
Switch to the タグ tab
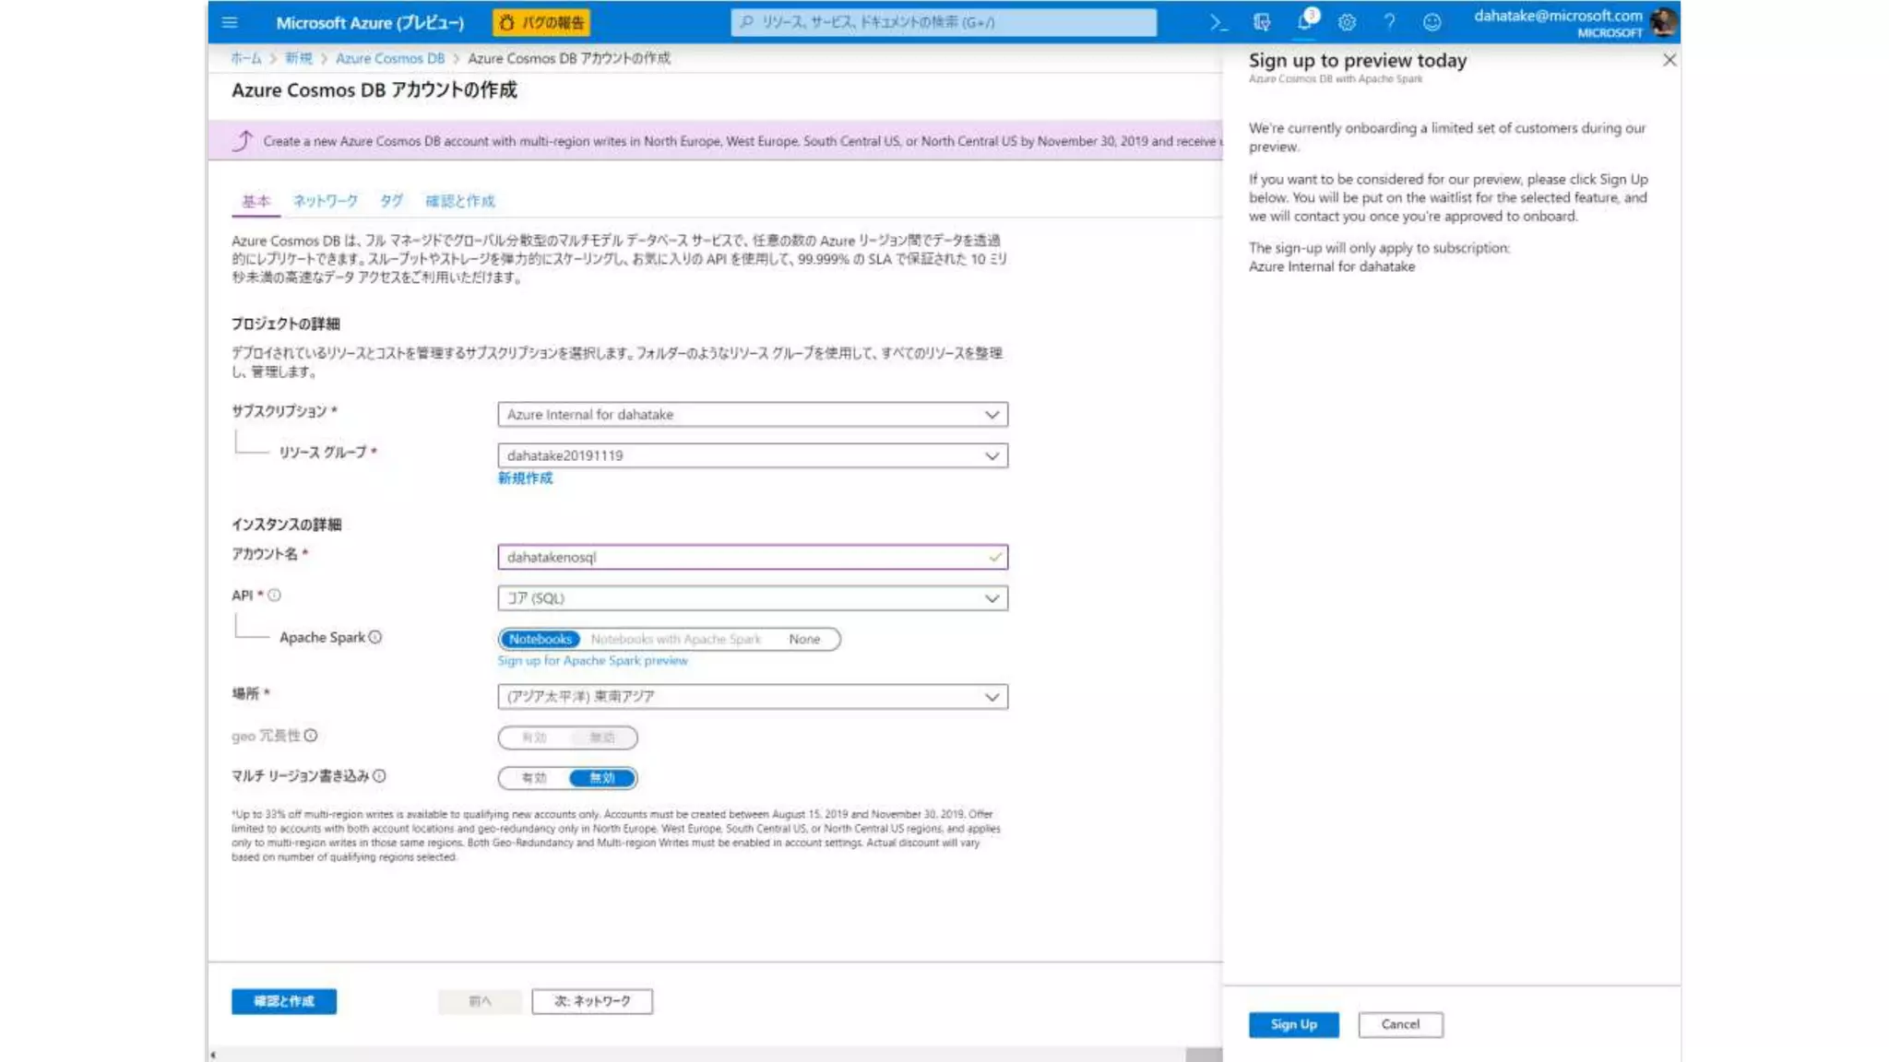point(392,201)
